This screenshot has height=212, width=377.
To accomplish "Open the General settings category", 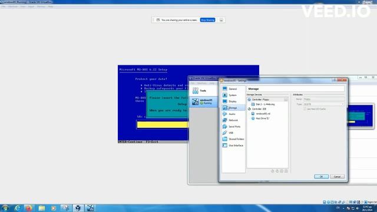I will click(x=233, y=89).
